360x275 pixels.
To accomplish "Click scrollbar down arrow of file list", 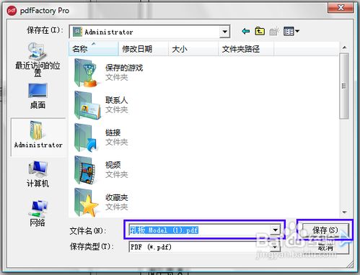I will [344, 212].
